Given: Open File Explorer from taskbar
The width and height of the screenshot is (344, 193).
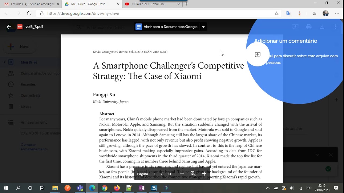Looking at the screenshot, I should tap(55, 188).
